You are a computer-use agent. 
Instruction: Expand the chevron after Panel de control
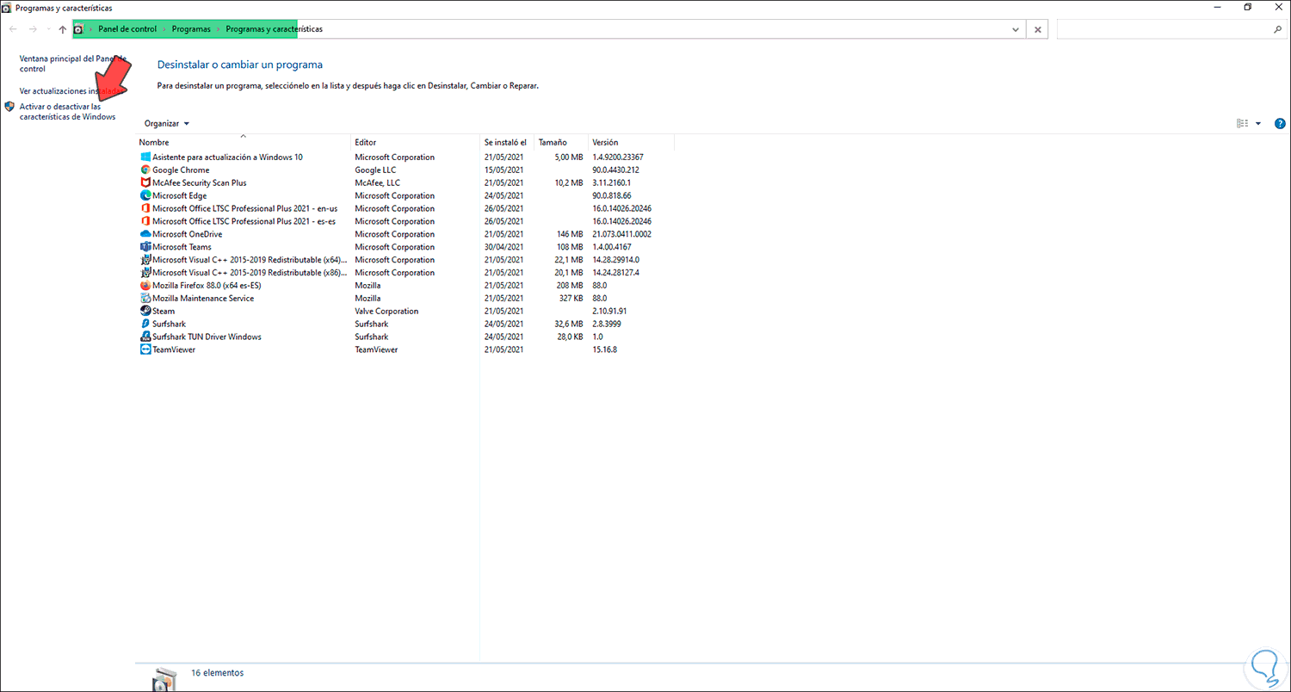coord(164,29)
